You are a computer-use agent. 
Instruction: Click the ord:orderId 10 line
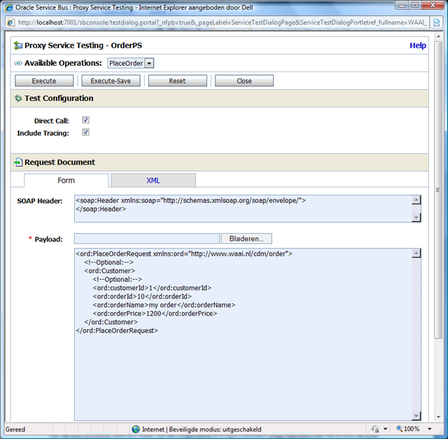(x=142, y=296)
